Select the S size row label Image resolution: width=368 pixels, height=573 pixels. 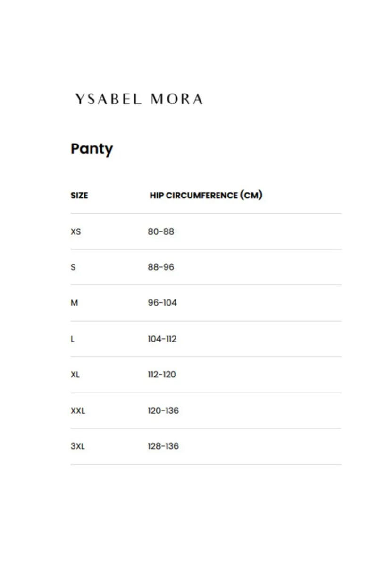pos(73,267)
